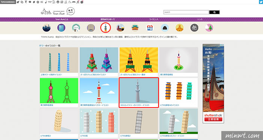Click the Shutterstock ad red sign-up button

click(213, 119)
